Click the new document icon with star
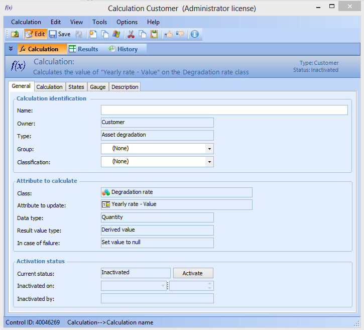 (93, 34)
